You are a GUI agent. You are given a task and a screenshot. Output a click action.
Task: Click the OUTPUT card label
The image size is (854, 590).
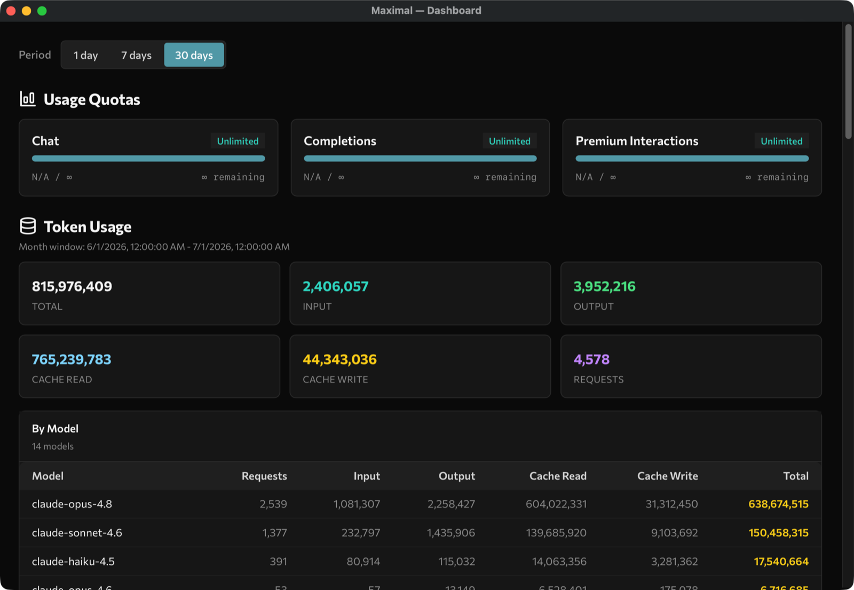(x=594, y=306)
